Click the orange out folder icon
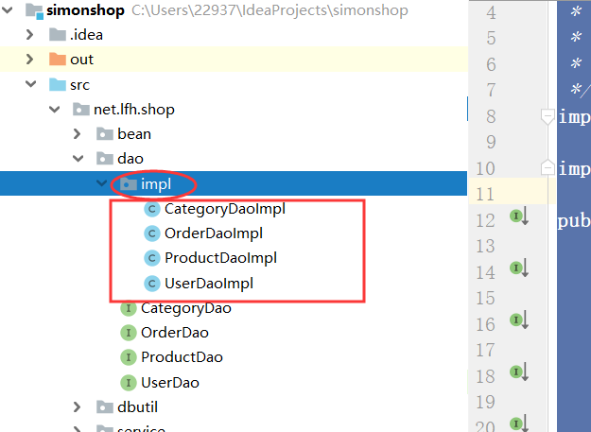This screenshot has height=432, width=591. 58,60
